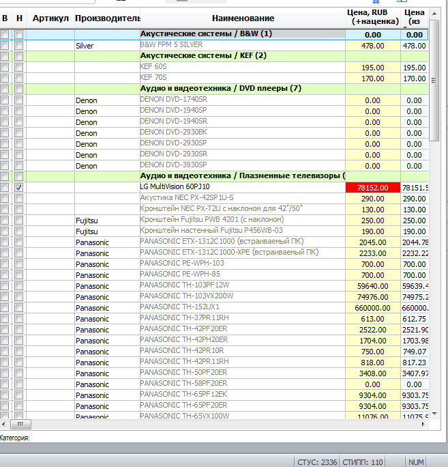Viewport: 448px width, 467px height.
Task: Click the 3408.00 price cell
Action: pyautogui.click(x=373, y=373)
